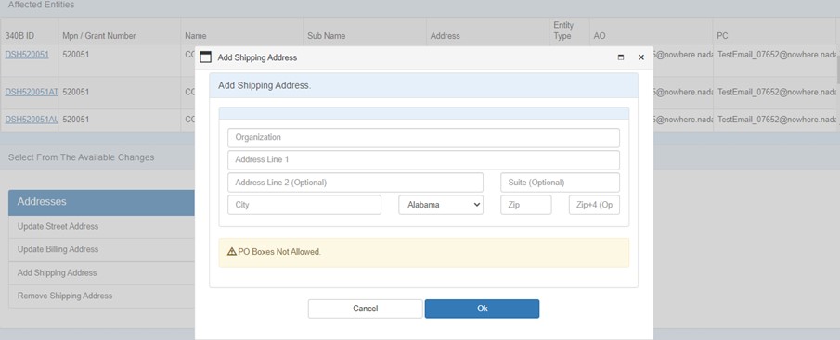Viewport: 840px width, 340px height.
Task: Click the dialog window icon in title bar
Action: 206,57
